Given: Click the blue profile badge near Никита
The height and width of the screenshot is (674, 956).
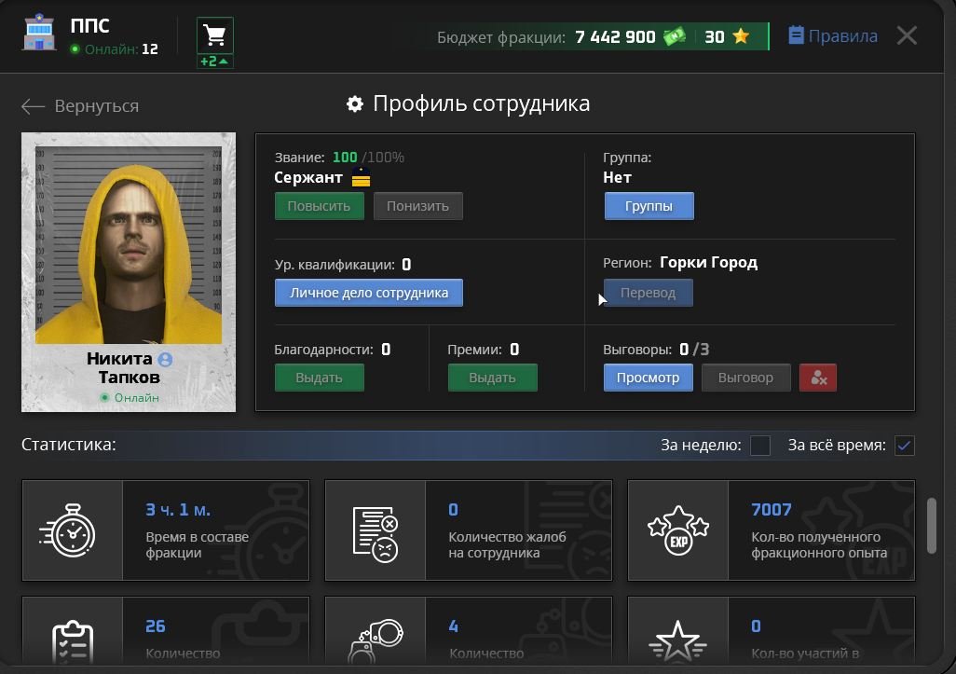Looking at the screenshot, I should 165,359.
